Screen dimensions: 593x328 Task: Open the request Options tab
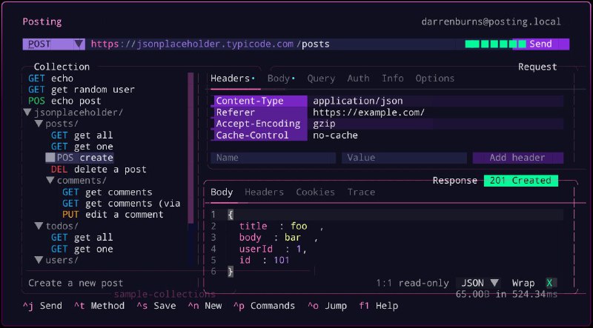(434, 78)
